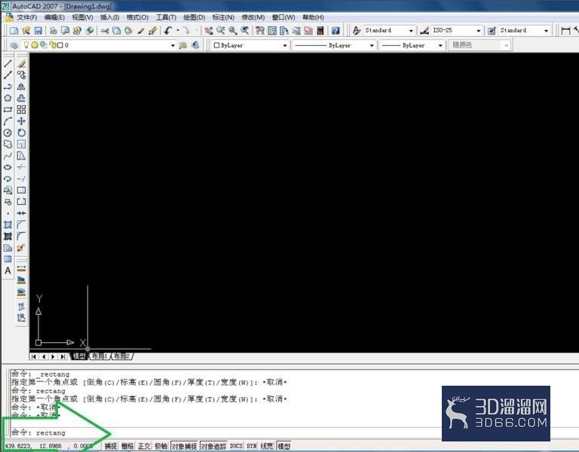The image size is (579, 452).
Task: Toggle DYN dynamic input in status bar
Action: (x=252, y=446)
